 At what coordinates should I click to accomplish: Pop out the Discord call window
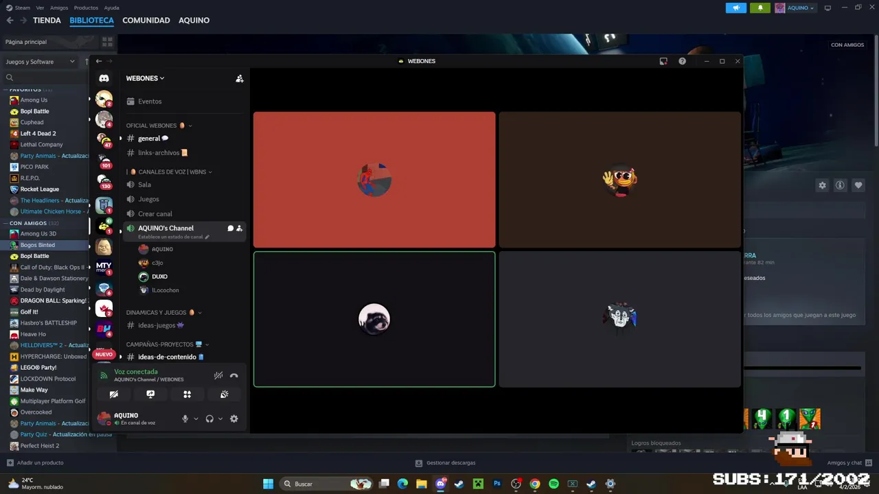663,61
